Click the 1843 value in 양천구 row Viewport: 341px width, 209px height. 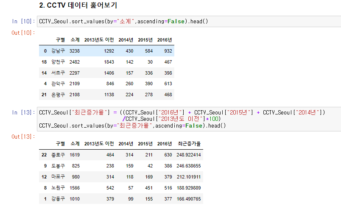coord(109,62)
